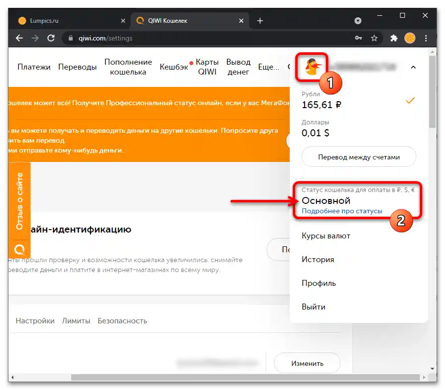This screenshot has width=445, height=390.
Task: Go back with the browser back arrow
Action: [x=19, y=38]
